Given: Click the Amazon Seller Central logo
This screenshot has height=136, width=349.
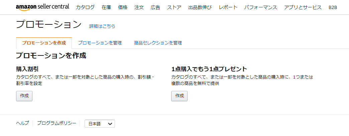Looking at the screenshot, I should [42, 7].
